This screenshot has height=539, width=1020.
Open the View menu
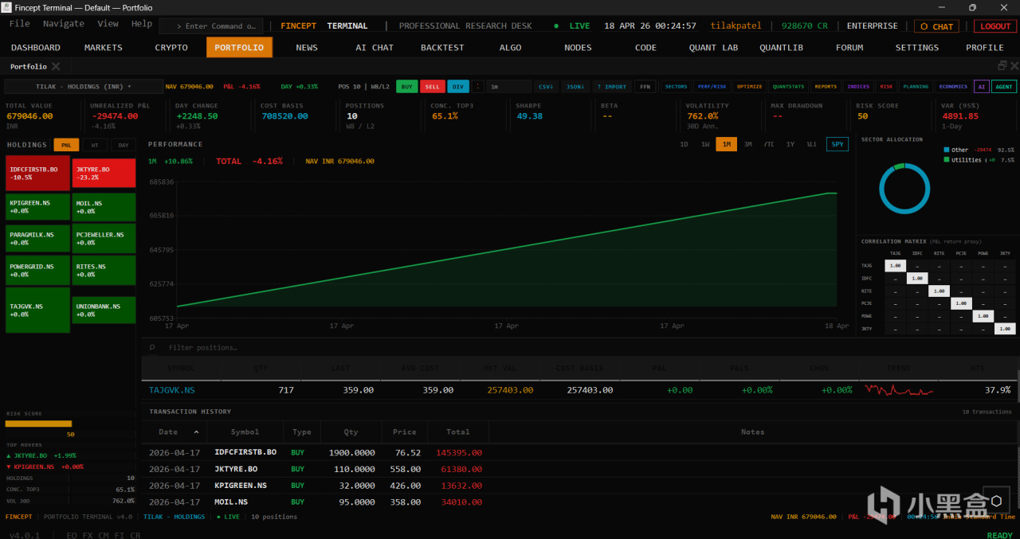[108, 24]
